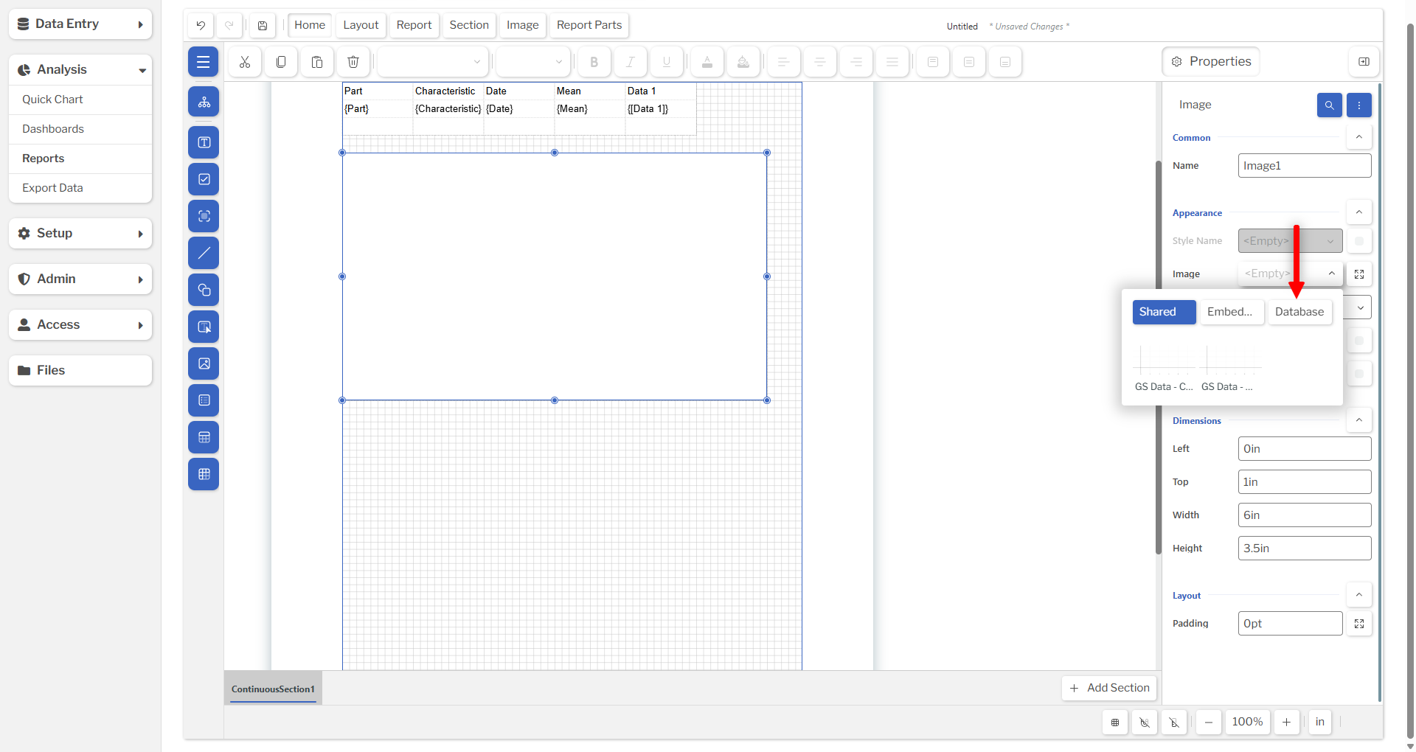The image size is (1416, 752).
Task: Expand the Analysis sidebar section
Action: point(80,69)
